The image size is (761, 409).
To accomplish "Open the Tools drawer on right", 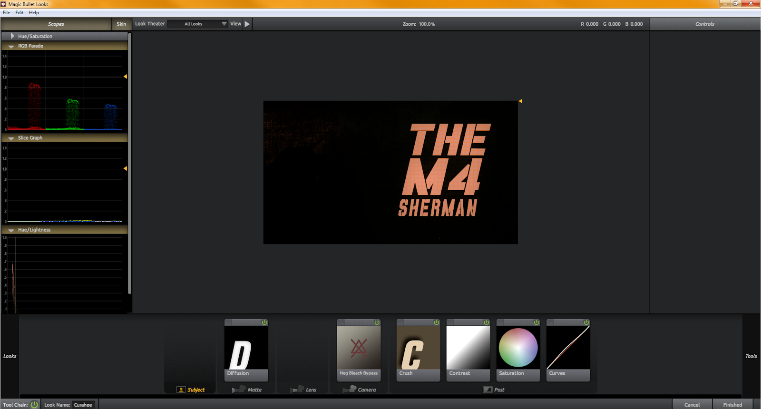I will click(x=751, y=356).
